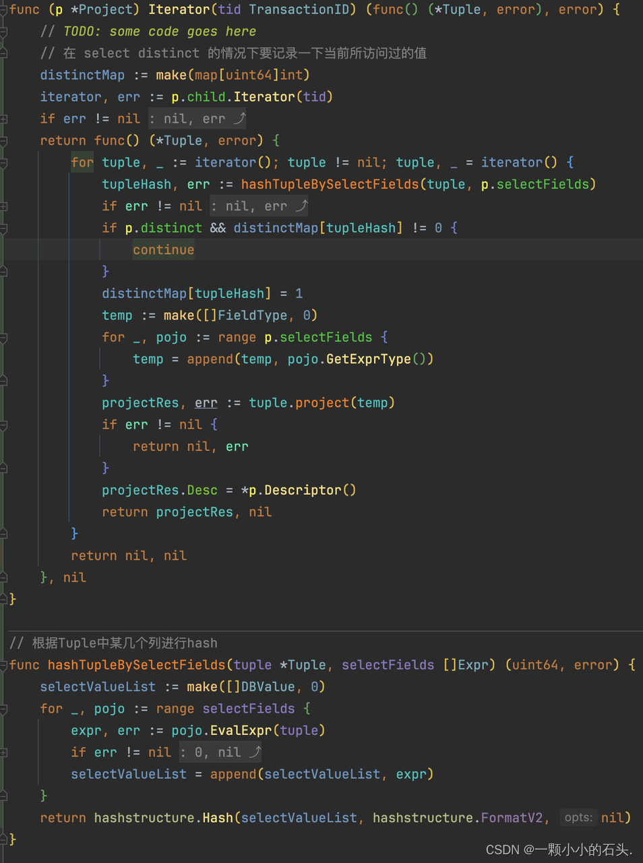Click the fold end marker on the '}, nil' line
Image resolution: width=643 pixels, height=863 pixels.
point(3,577)
